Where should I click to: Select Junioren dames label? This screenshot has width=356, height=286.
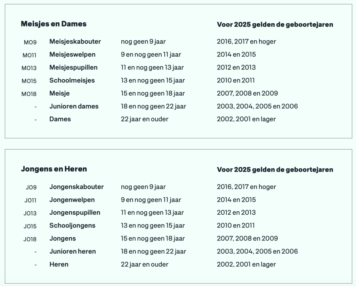(x=74, y=106)
